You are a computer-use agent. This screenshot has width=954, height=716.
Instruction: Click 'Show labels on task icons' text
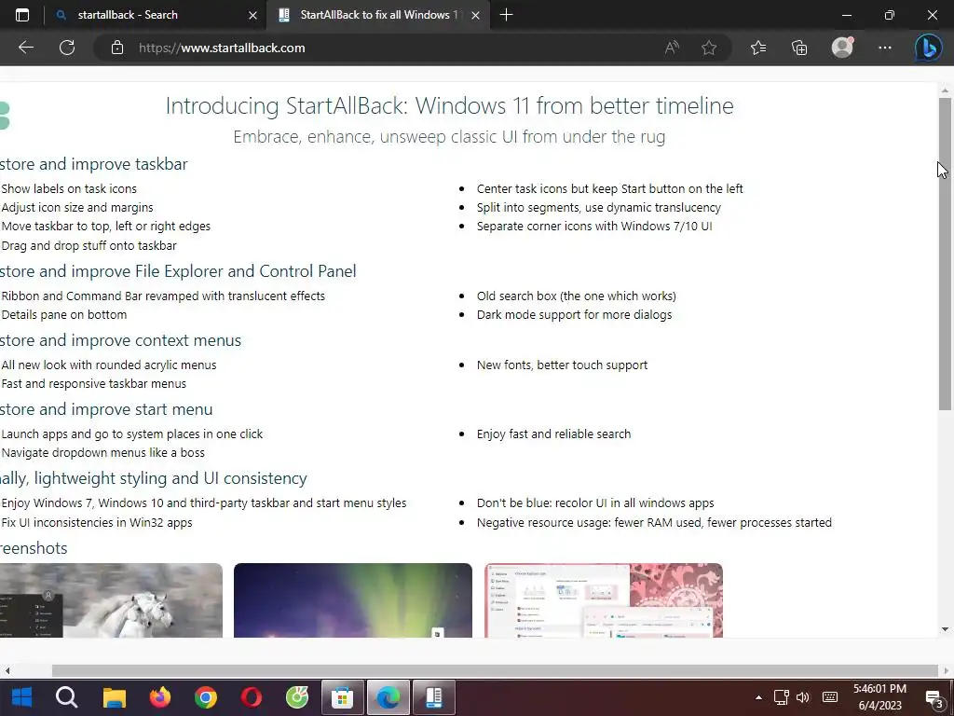tap(69, 188)
